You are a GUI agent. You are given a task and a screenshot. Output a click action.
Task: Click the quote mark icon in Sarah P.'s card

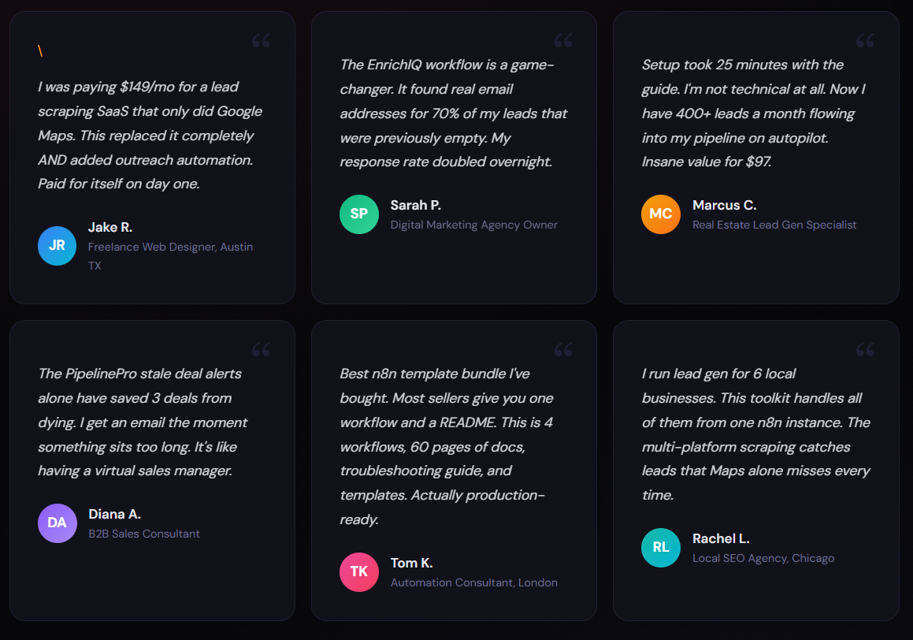tap(563, 41)
